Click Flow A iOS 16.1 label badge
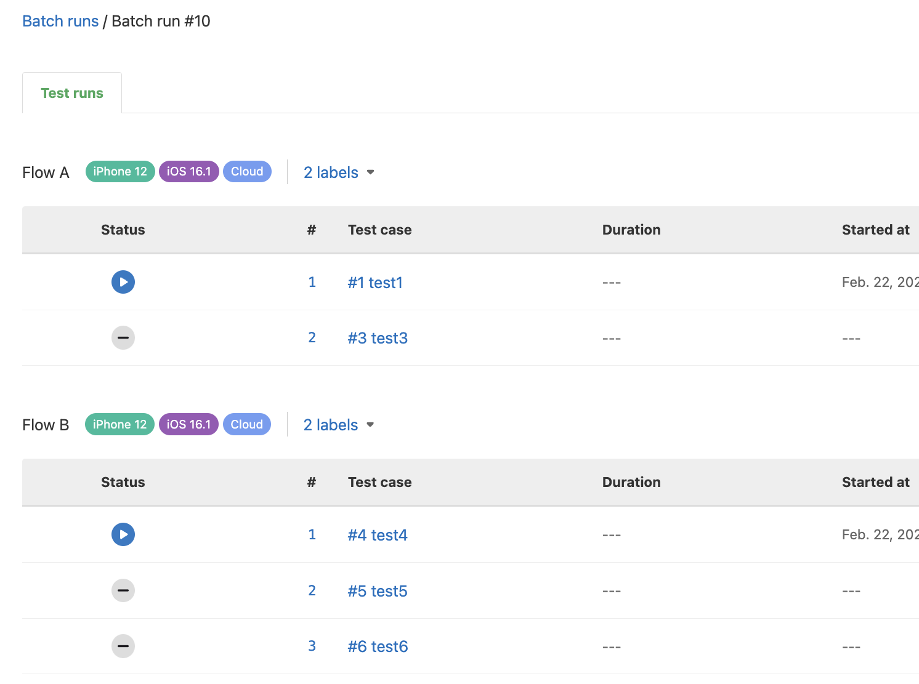This screenshot has width=919, height=684. click(189, 172)
